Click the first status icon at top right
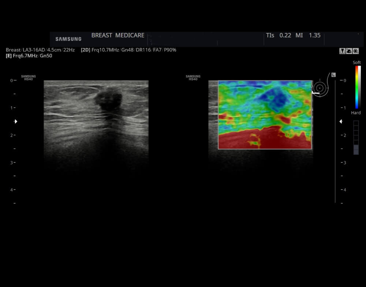Viewport: 366px width, 287px height. pos(342,51)
